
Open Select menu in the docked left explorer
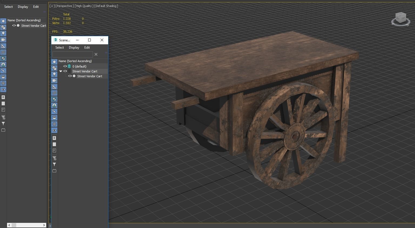tap(8, 7)
